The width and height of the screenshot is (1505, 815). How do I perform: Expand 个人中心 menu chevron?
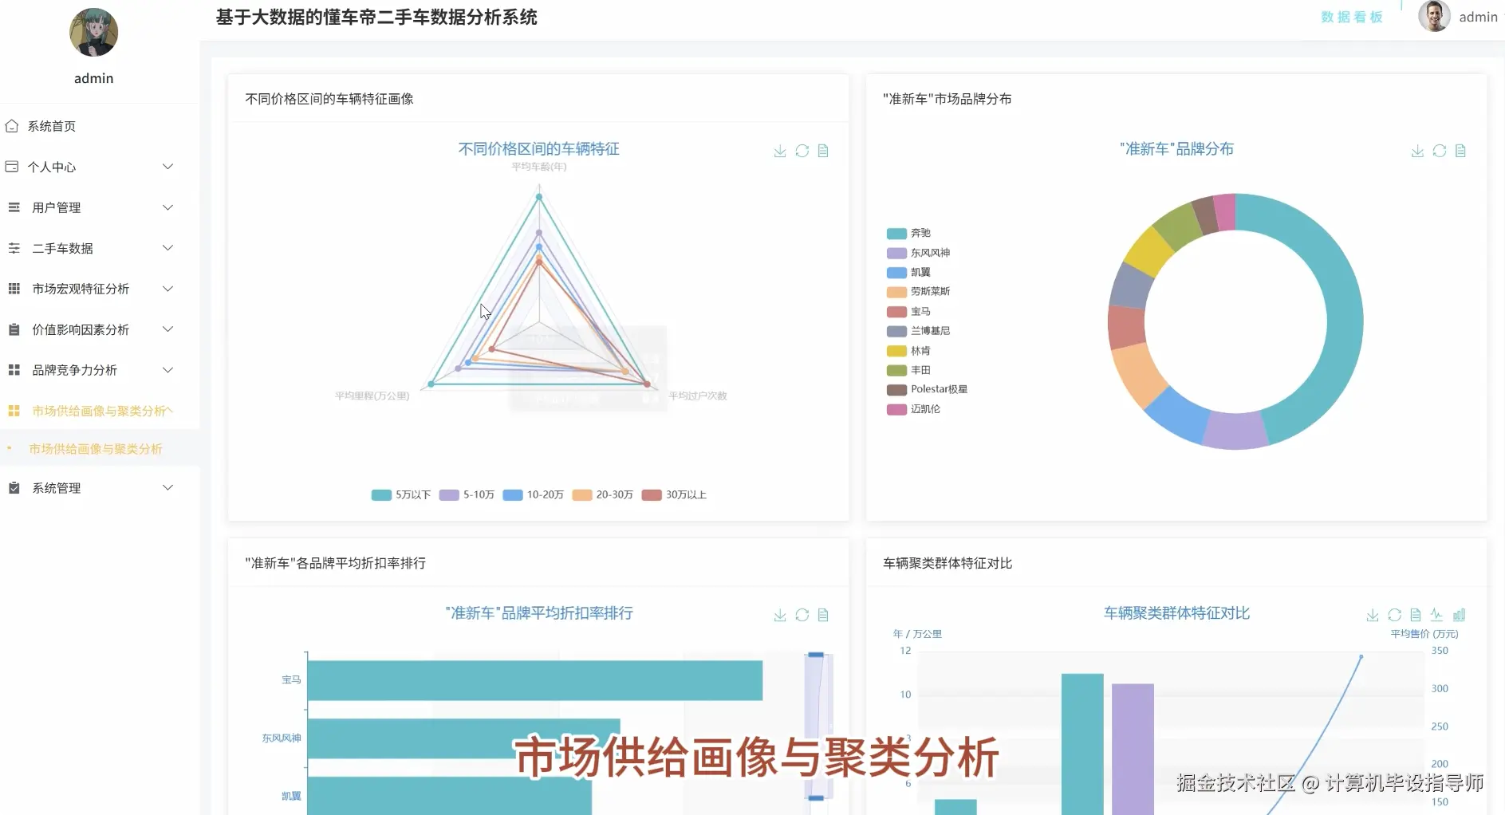(x=167, y=167)
